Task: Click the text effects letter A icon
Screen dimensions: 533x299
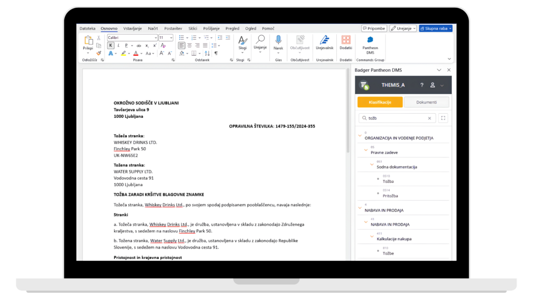Action: 110,53
